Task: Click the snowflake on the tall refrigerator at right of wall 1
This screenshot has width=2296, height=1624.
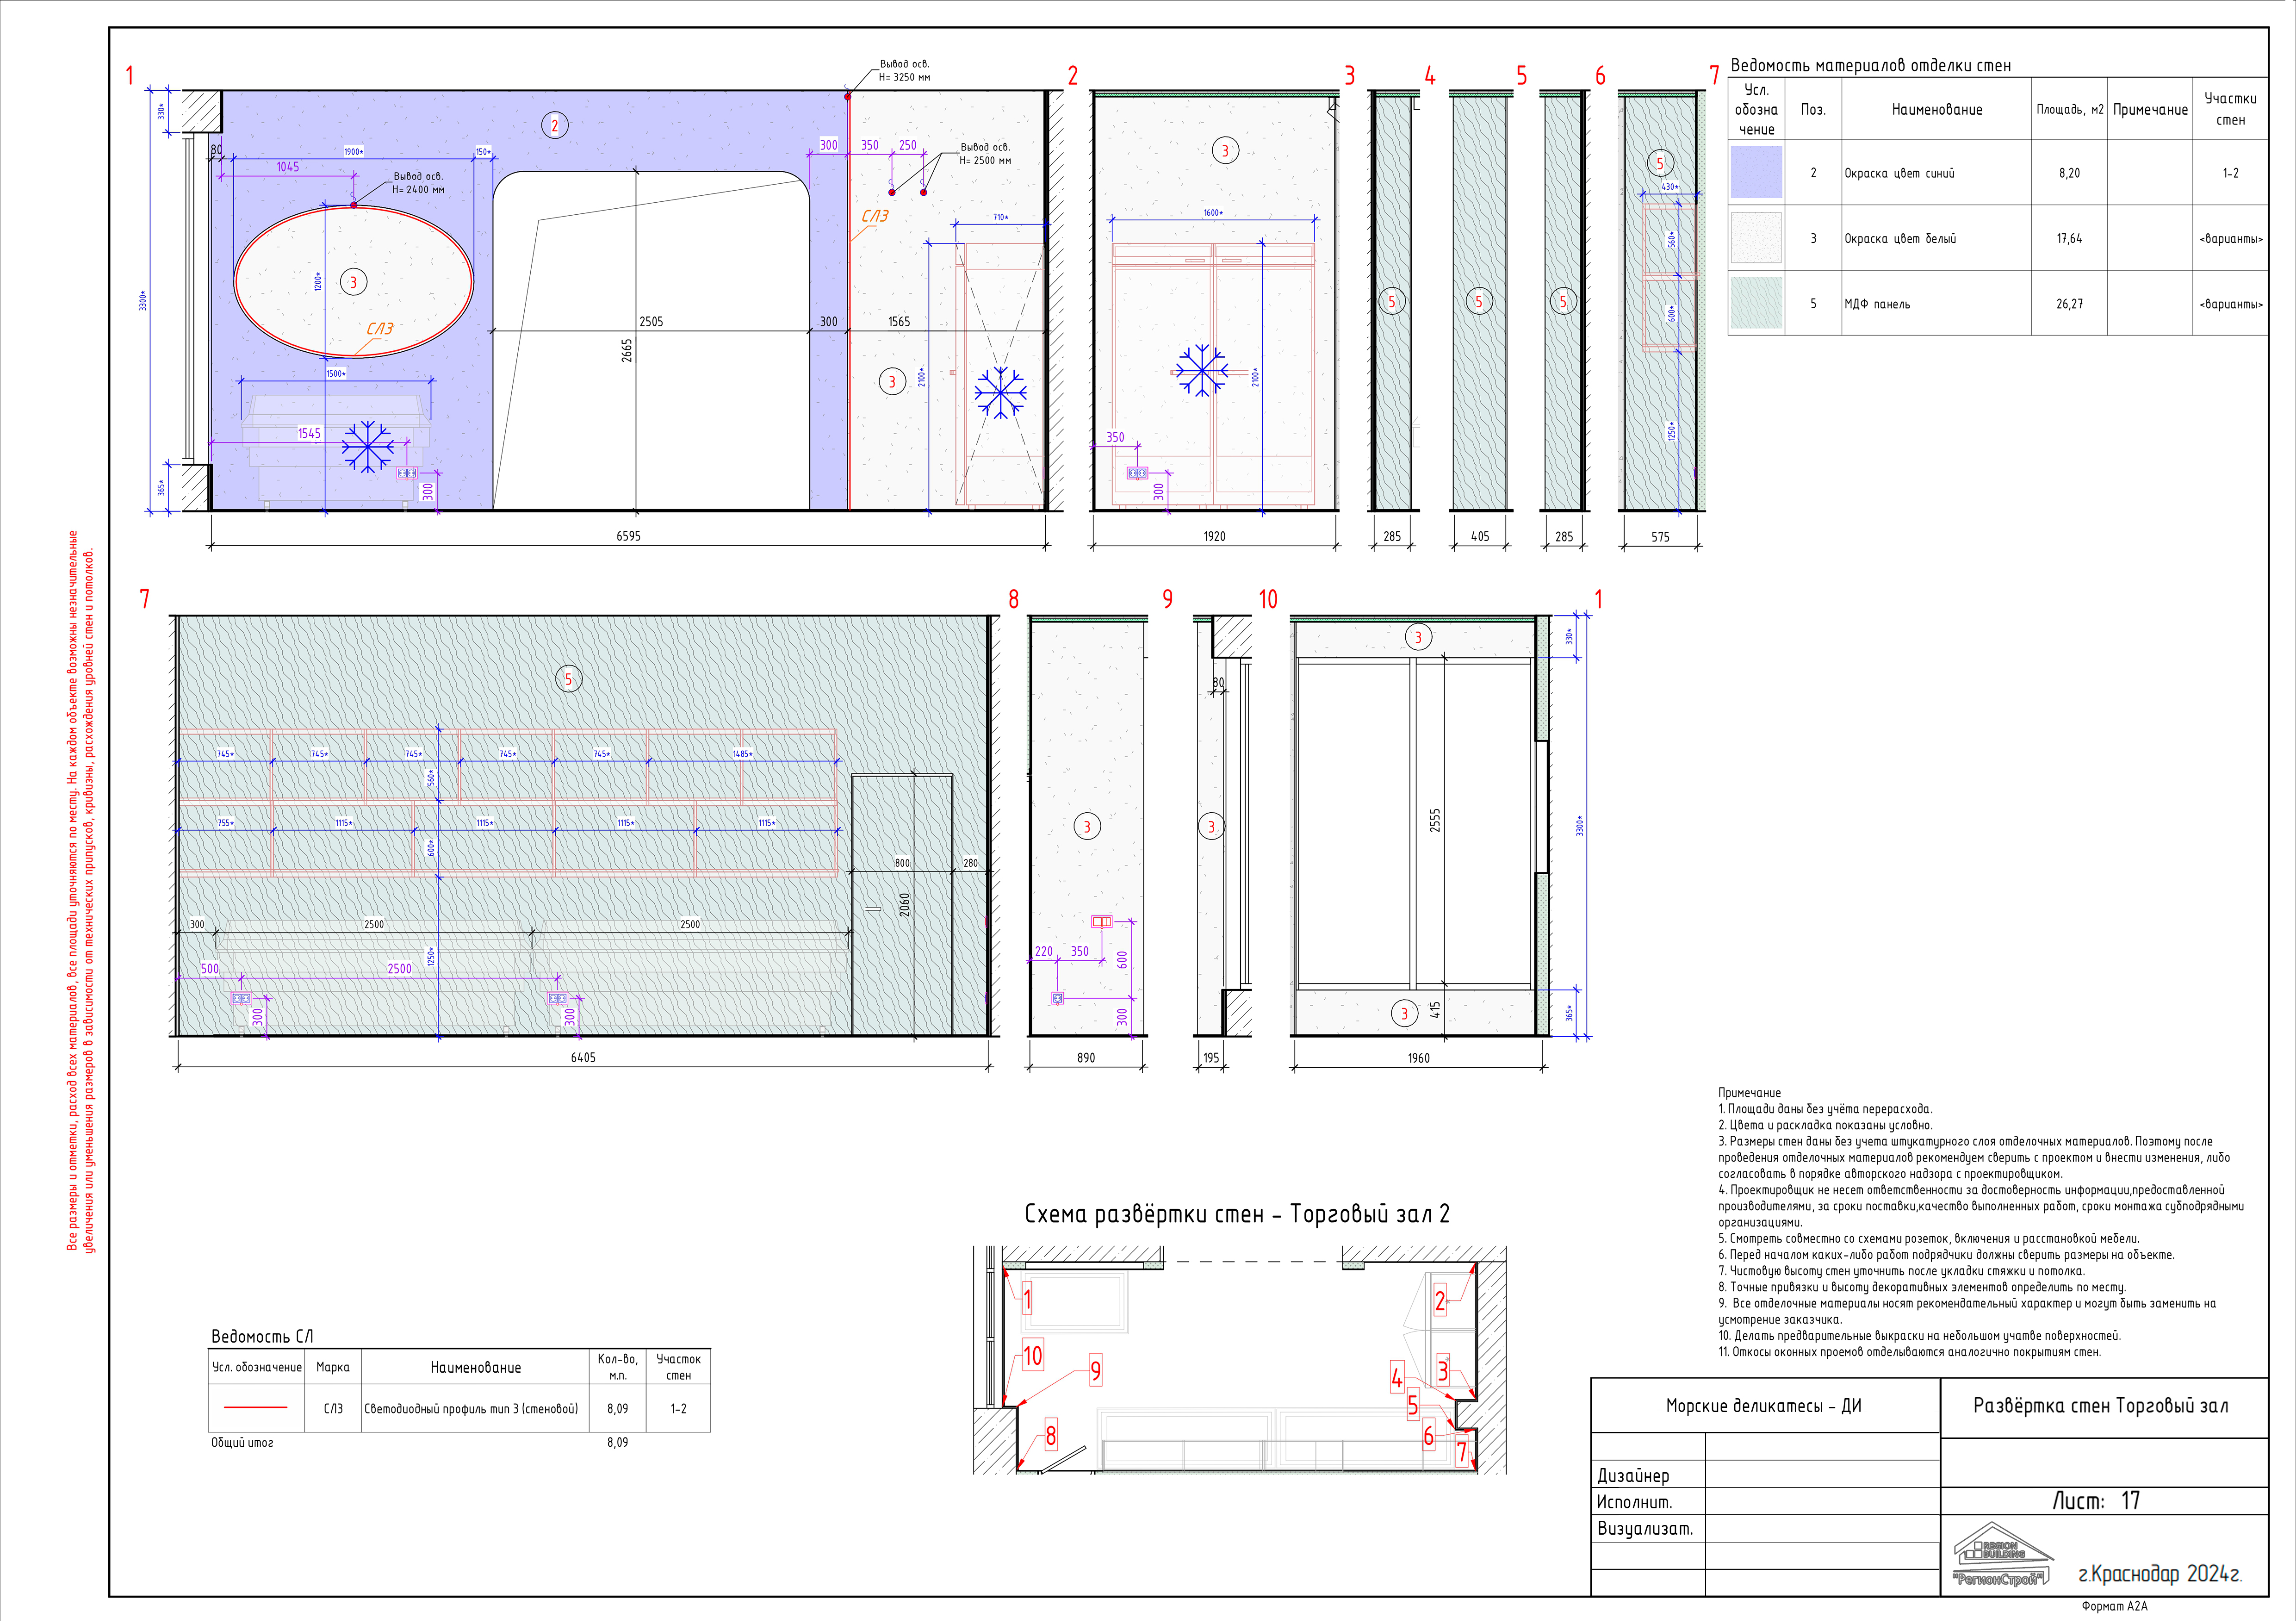Action: pos(1000,392)
